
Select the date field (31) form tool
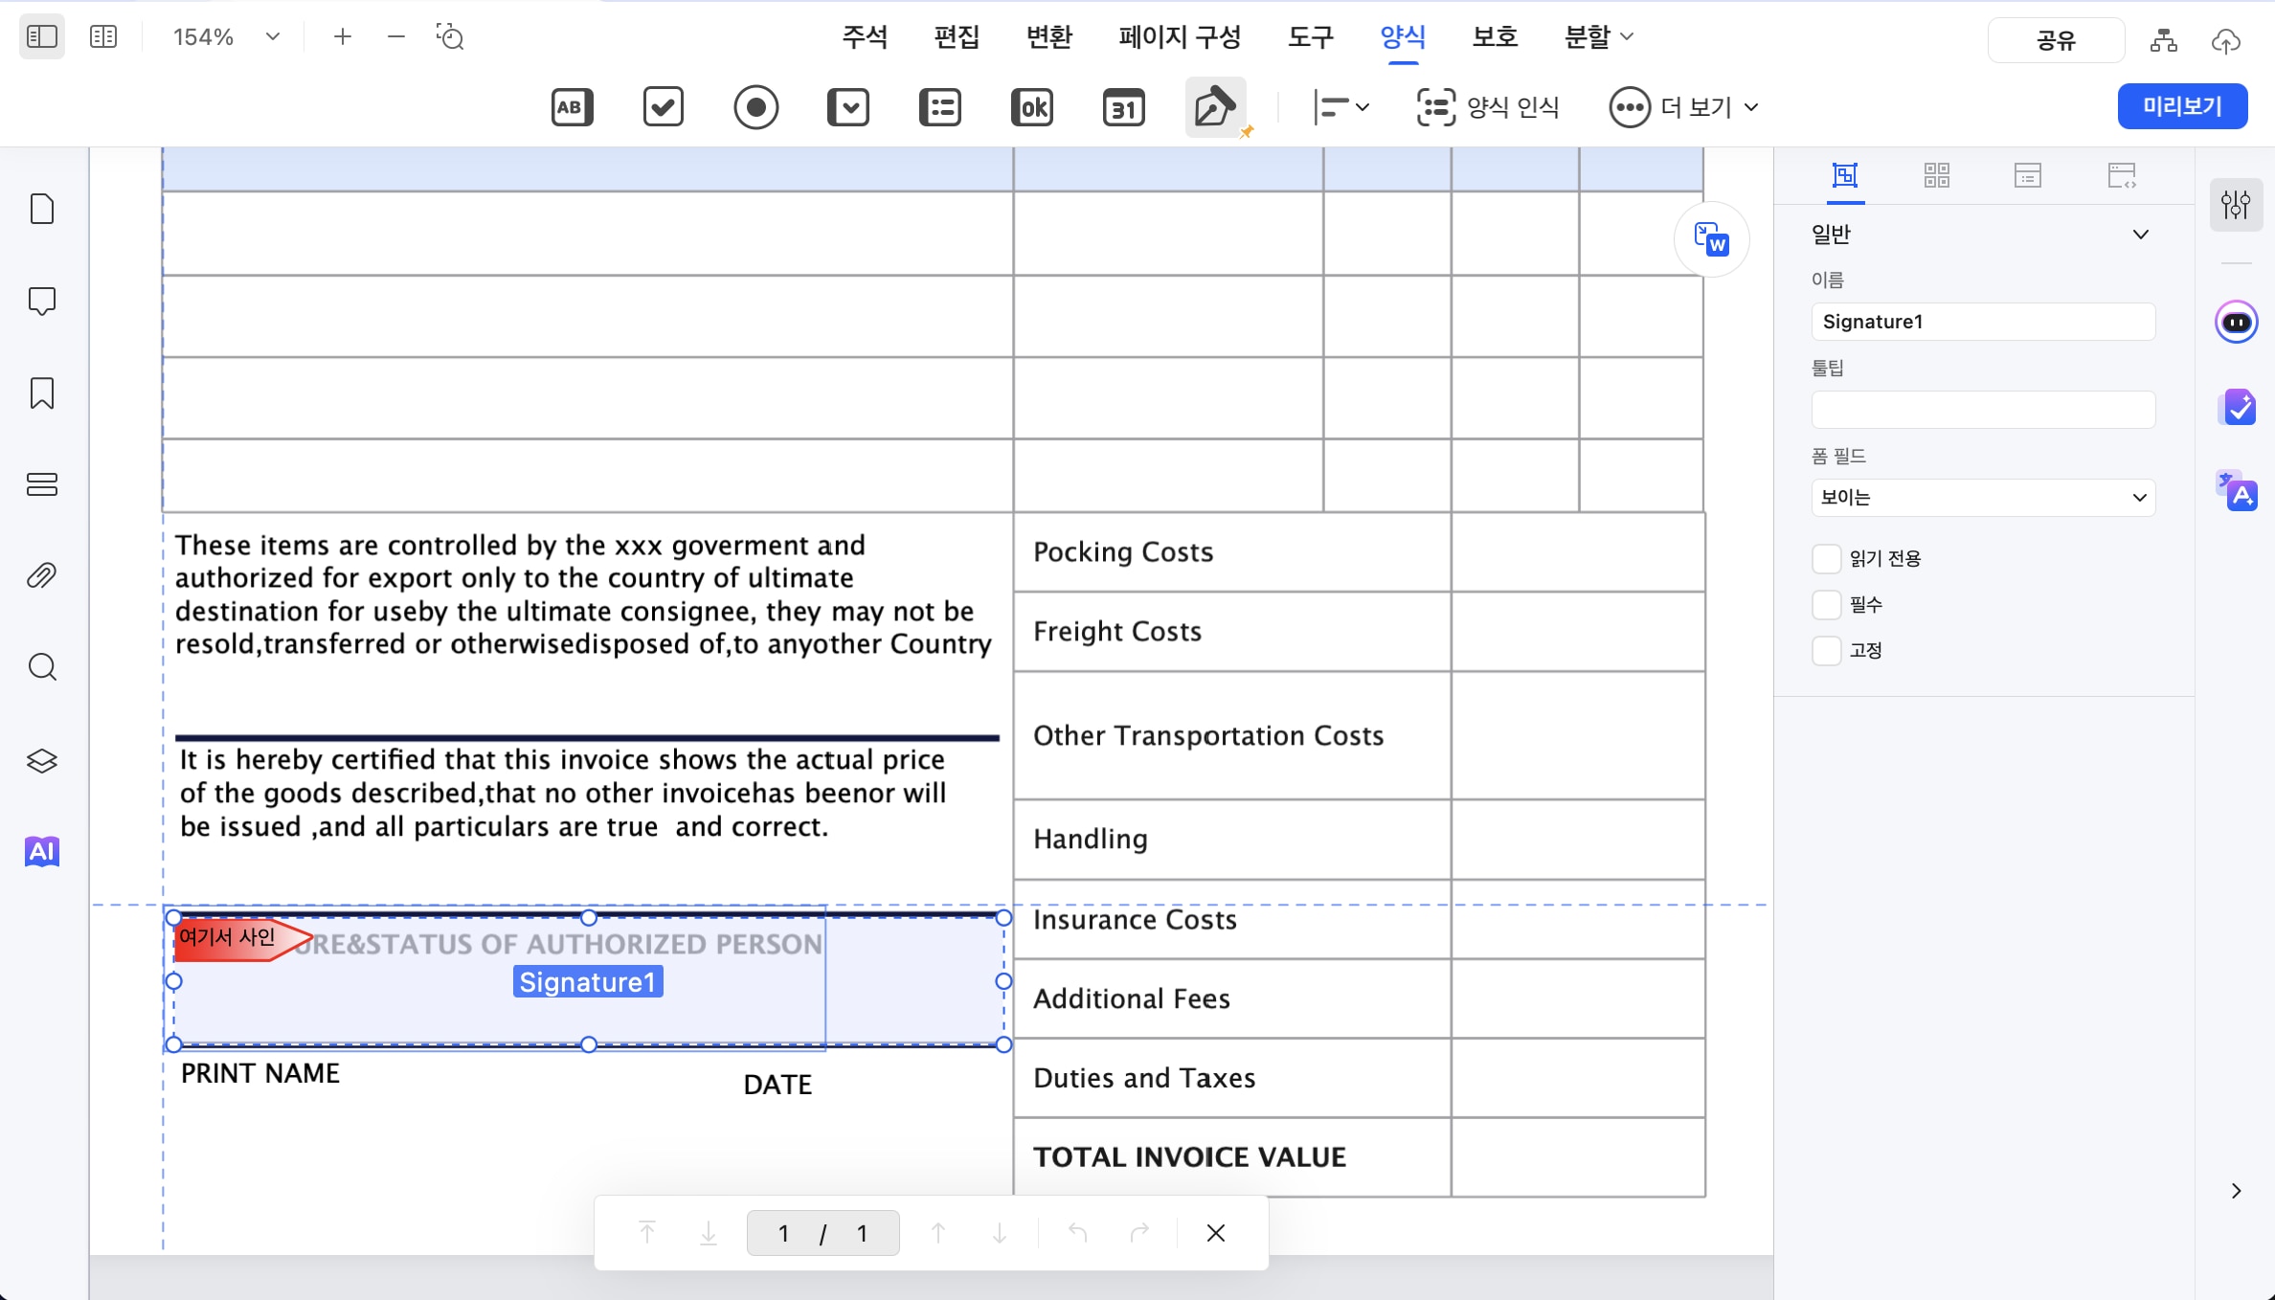click(1124, 107)
